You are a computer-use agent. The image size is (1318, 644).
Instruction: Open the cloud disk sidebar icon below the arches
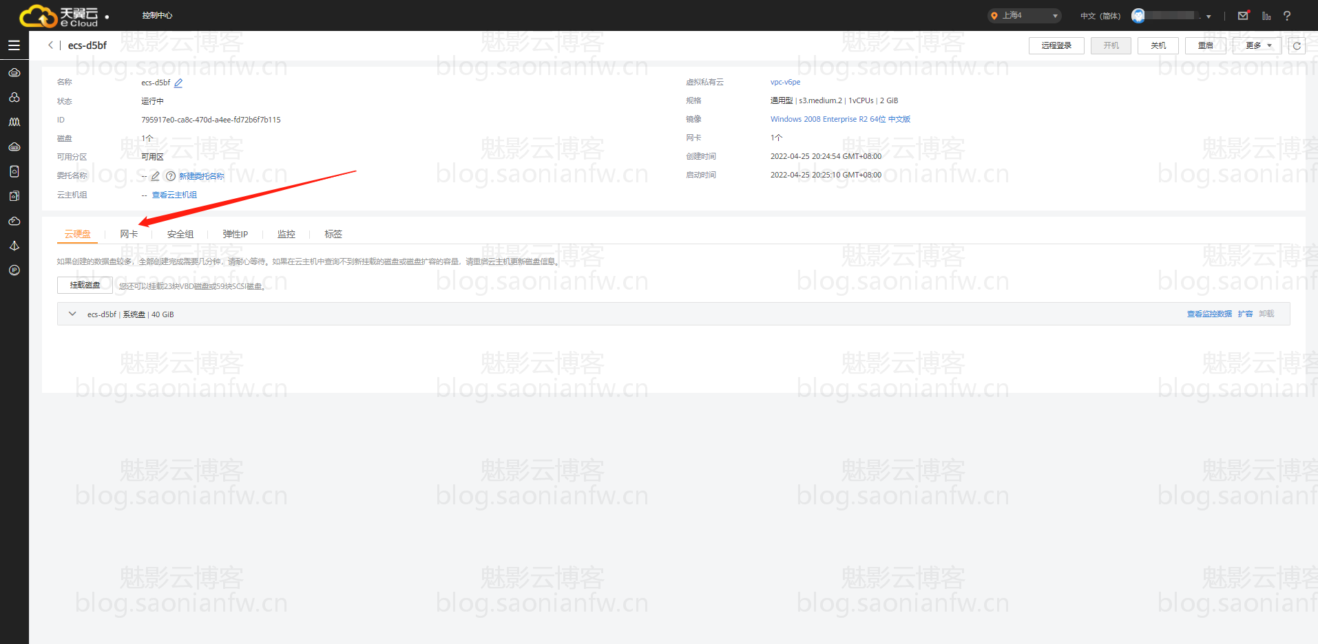coord(14,147)
